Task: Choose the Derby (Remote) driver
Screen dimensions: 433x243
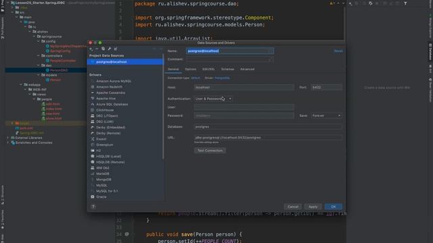Action: pos(108,134)
